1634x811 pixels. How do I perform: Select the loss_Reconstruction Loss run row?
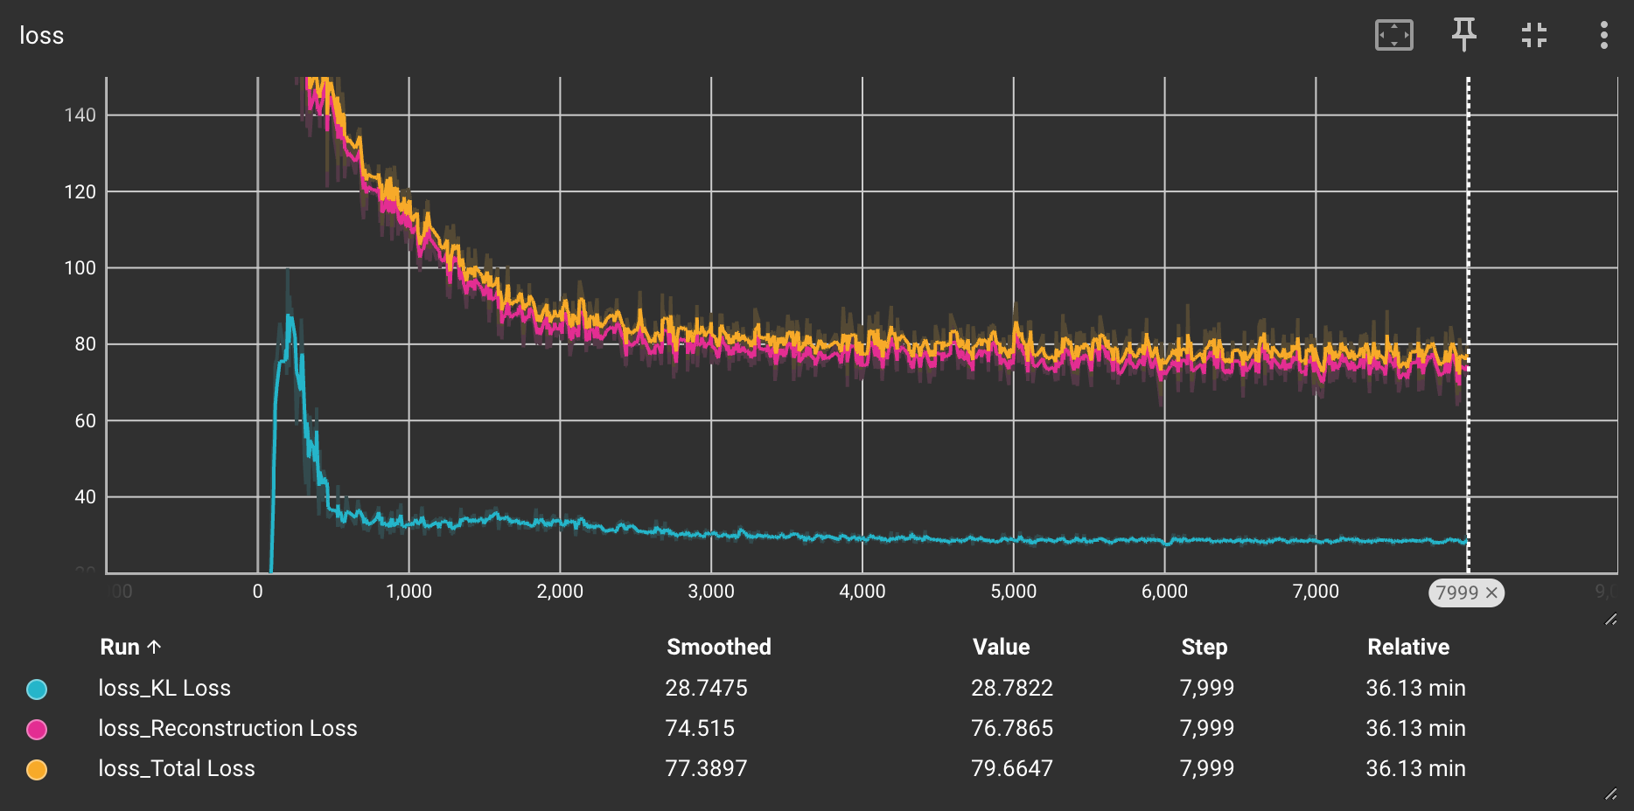pos(227,729)
